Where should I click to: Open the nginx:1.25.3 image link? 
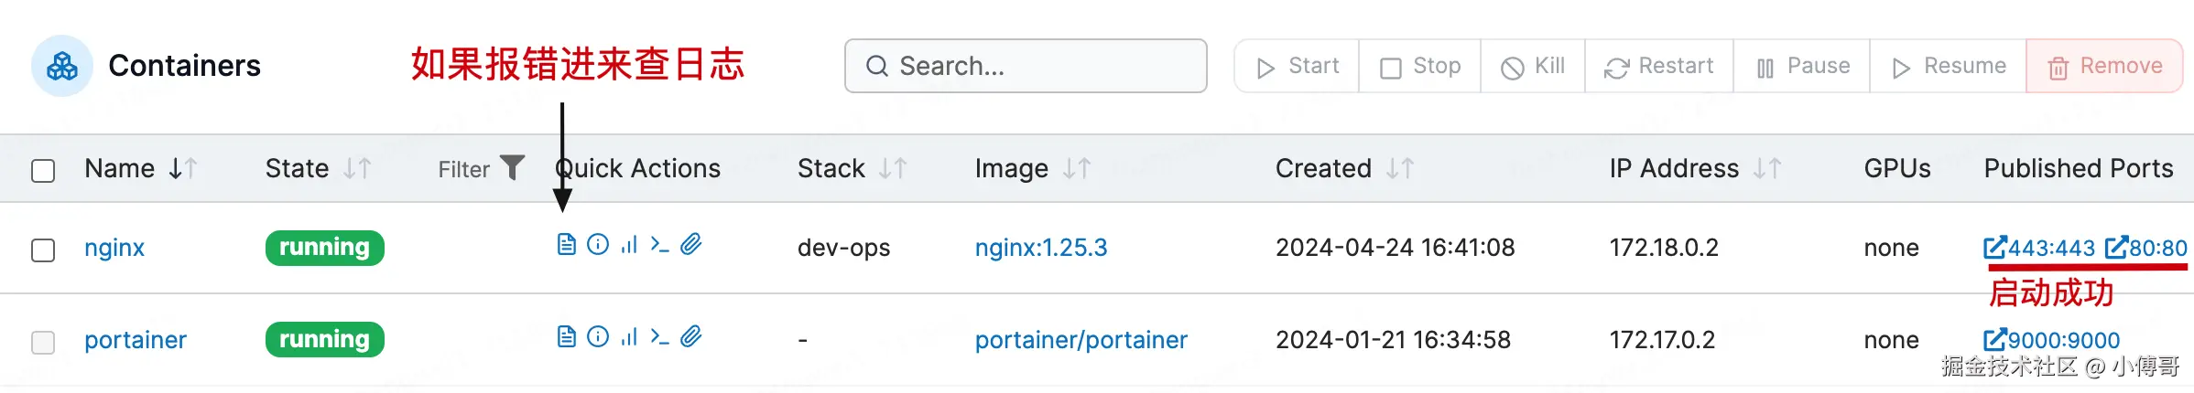[1040, 248]
